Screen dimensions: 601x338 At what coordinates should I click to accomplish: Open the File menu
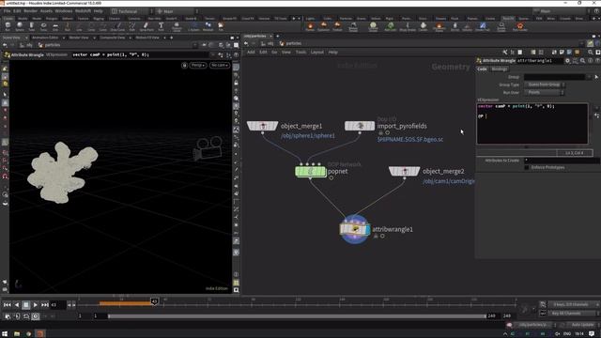pyautogui.click(x=7, y=11)
